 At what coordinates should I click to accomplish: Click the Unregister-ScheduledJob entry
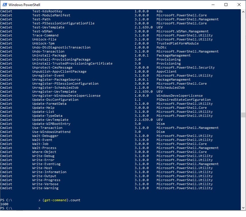(x=55, y=88)
